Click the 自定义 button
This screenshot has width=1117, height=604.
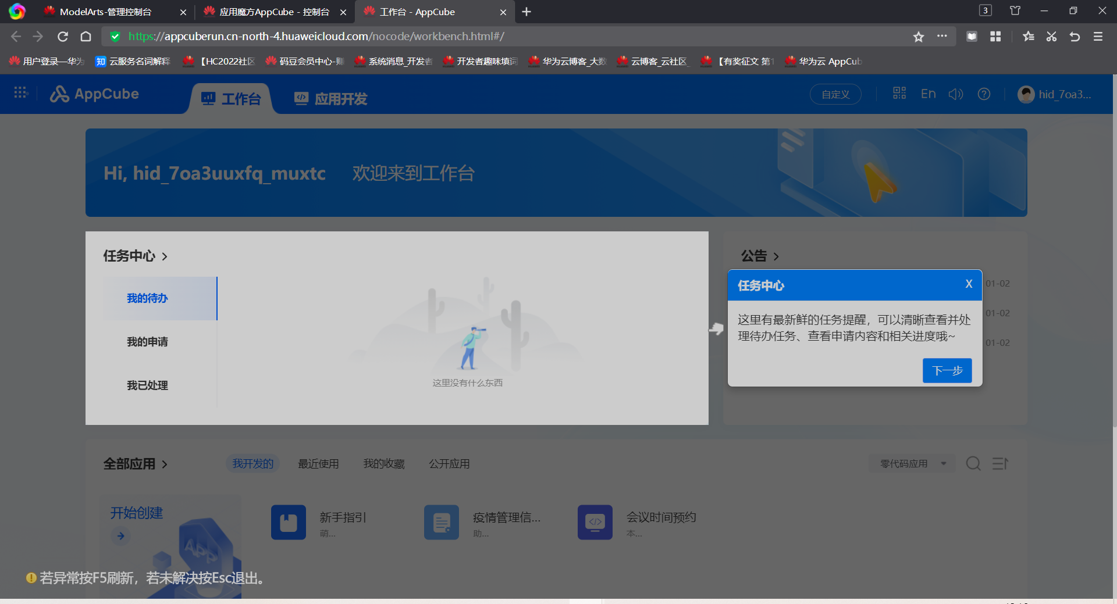coord(835,94)
